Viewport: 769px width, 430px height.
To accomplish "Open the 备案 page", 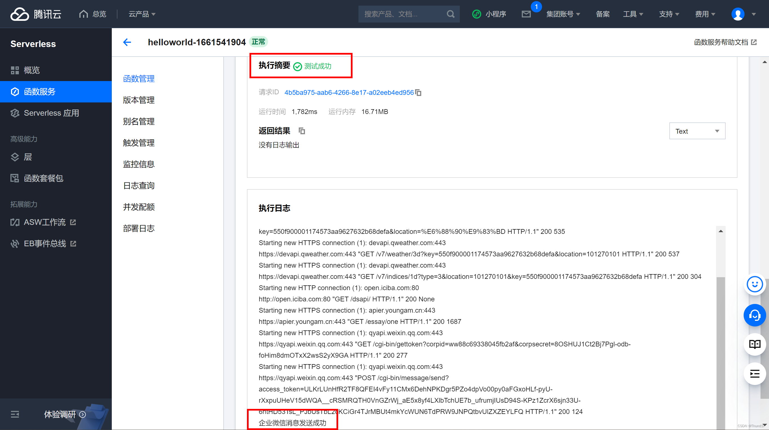I will click(x=602, y=14).
